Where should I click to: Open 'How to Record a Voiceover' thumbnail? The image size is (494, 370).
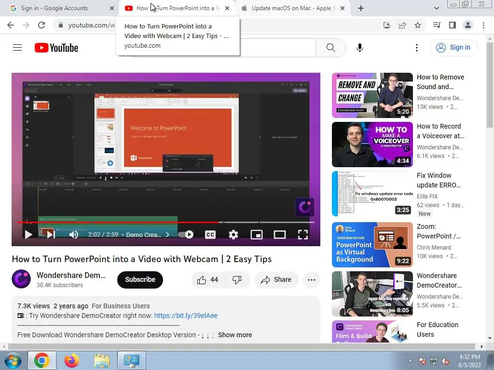click(372, 145)
